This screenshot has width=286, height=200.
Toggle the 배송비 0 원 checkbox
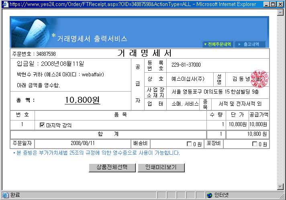189,144
